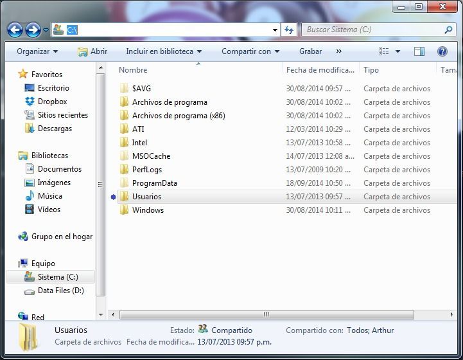Click the horizontal scrollbar in file list
This screenshot has width=463, height=360.
click(265, 315)
